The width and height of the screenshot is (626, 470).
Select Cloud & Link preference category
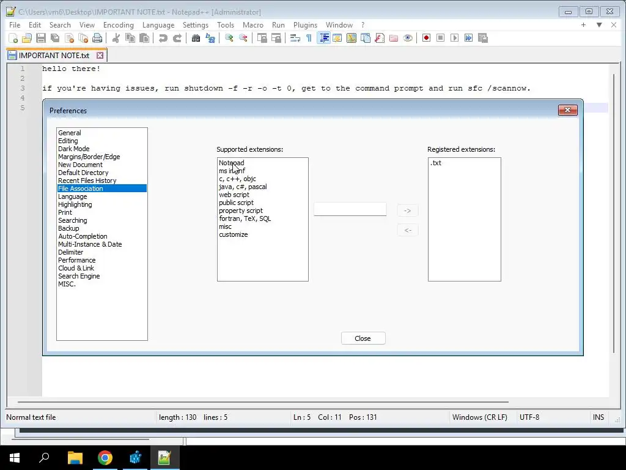point(76,268)
